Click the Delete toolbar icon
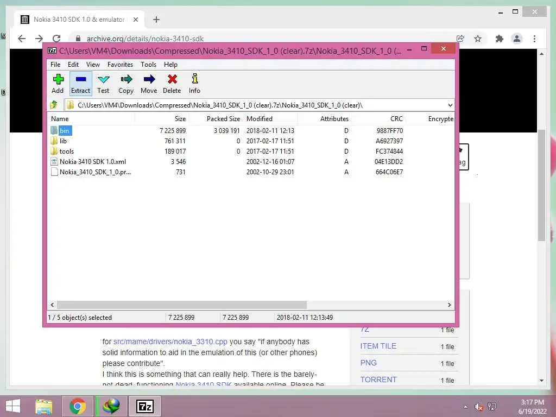The image size is (556, 417). click(x=172, y=84)
